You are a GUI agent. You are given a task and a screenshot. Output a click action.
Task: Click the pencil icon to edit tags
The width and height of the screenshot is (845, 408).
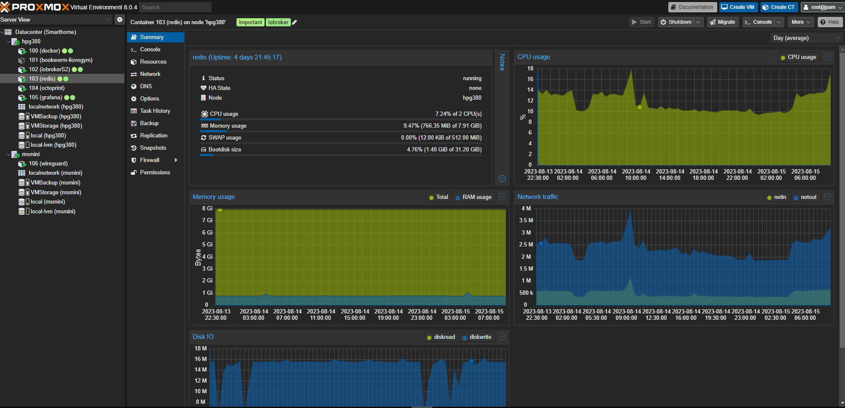(x=295, y=22)
